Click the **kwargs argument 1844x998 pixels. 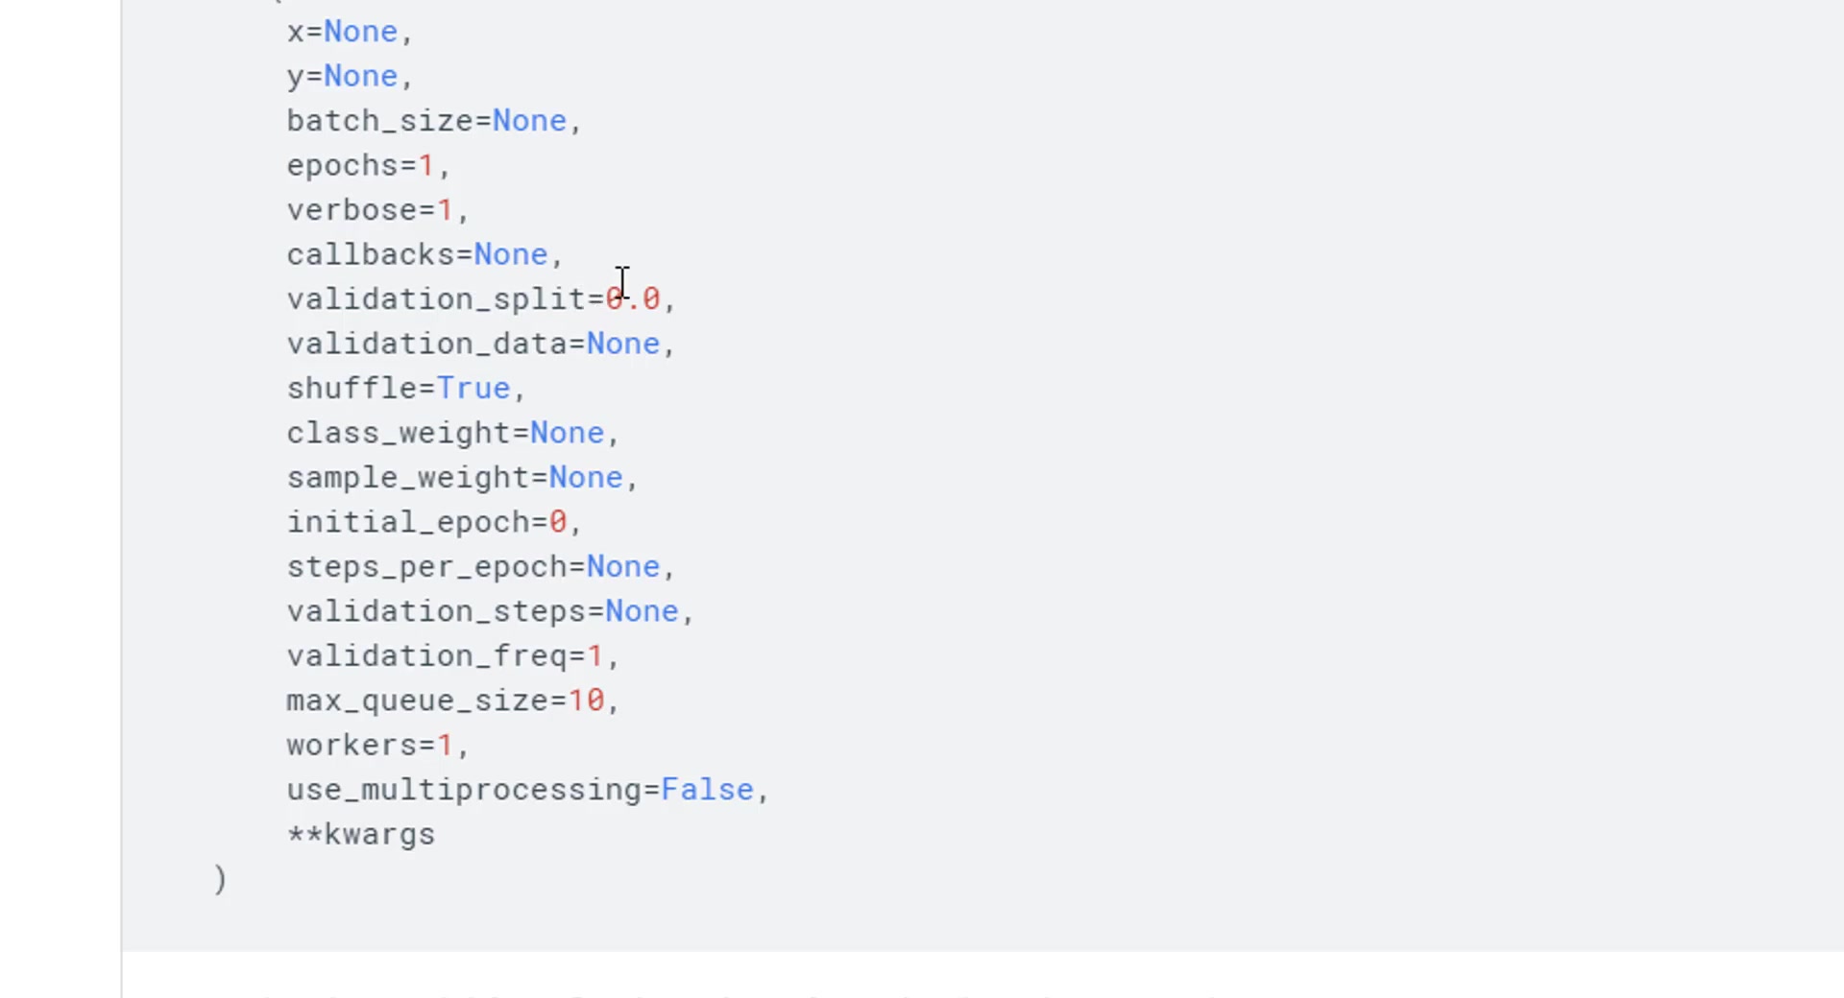coord(361,835)
